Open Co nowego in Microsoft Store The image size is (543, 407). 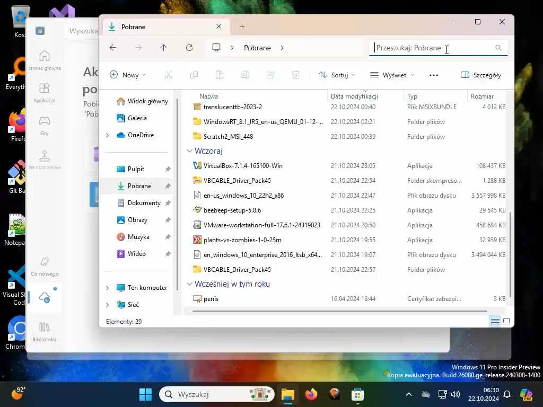tap(45, 267)
